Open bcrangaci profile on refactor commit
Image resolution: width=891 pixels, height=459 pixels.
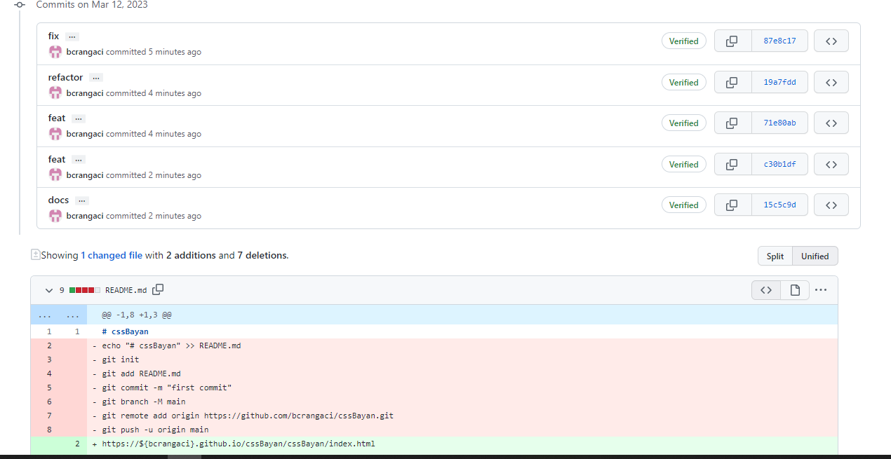pyautogui.click(x=85, y=93)
